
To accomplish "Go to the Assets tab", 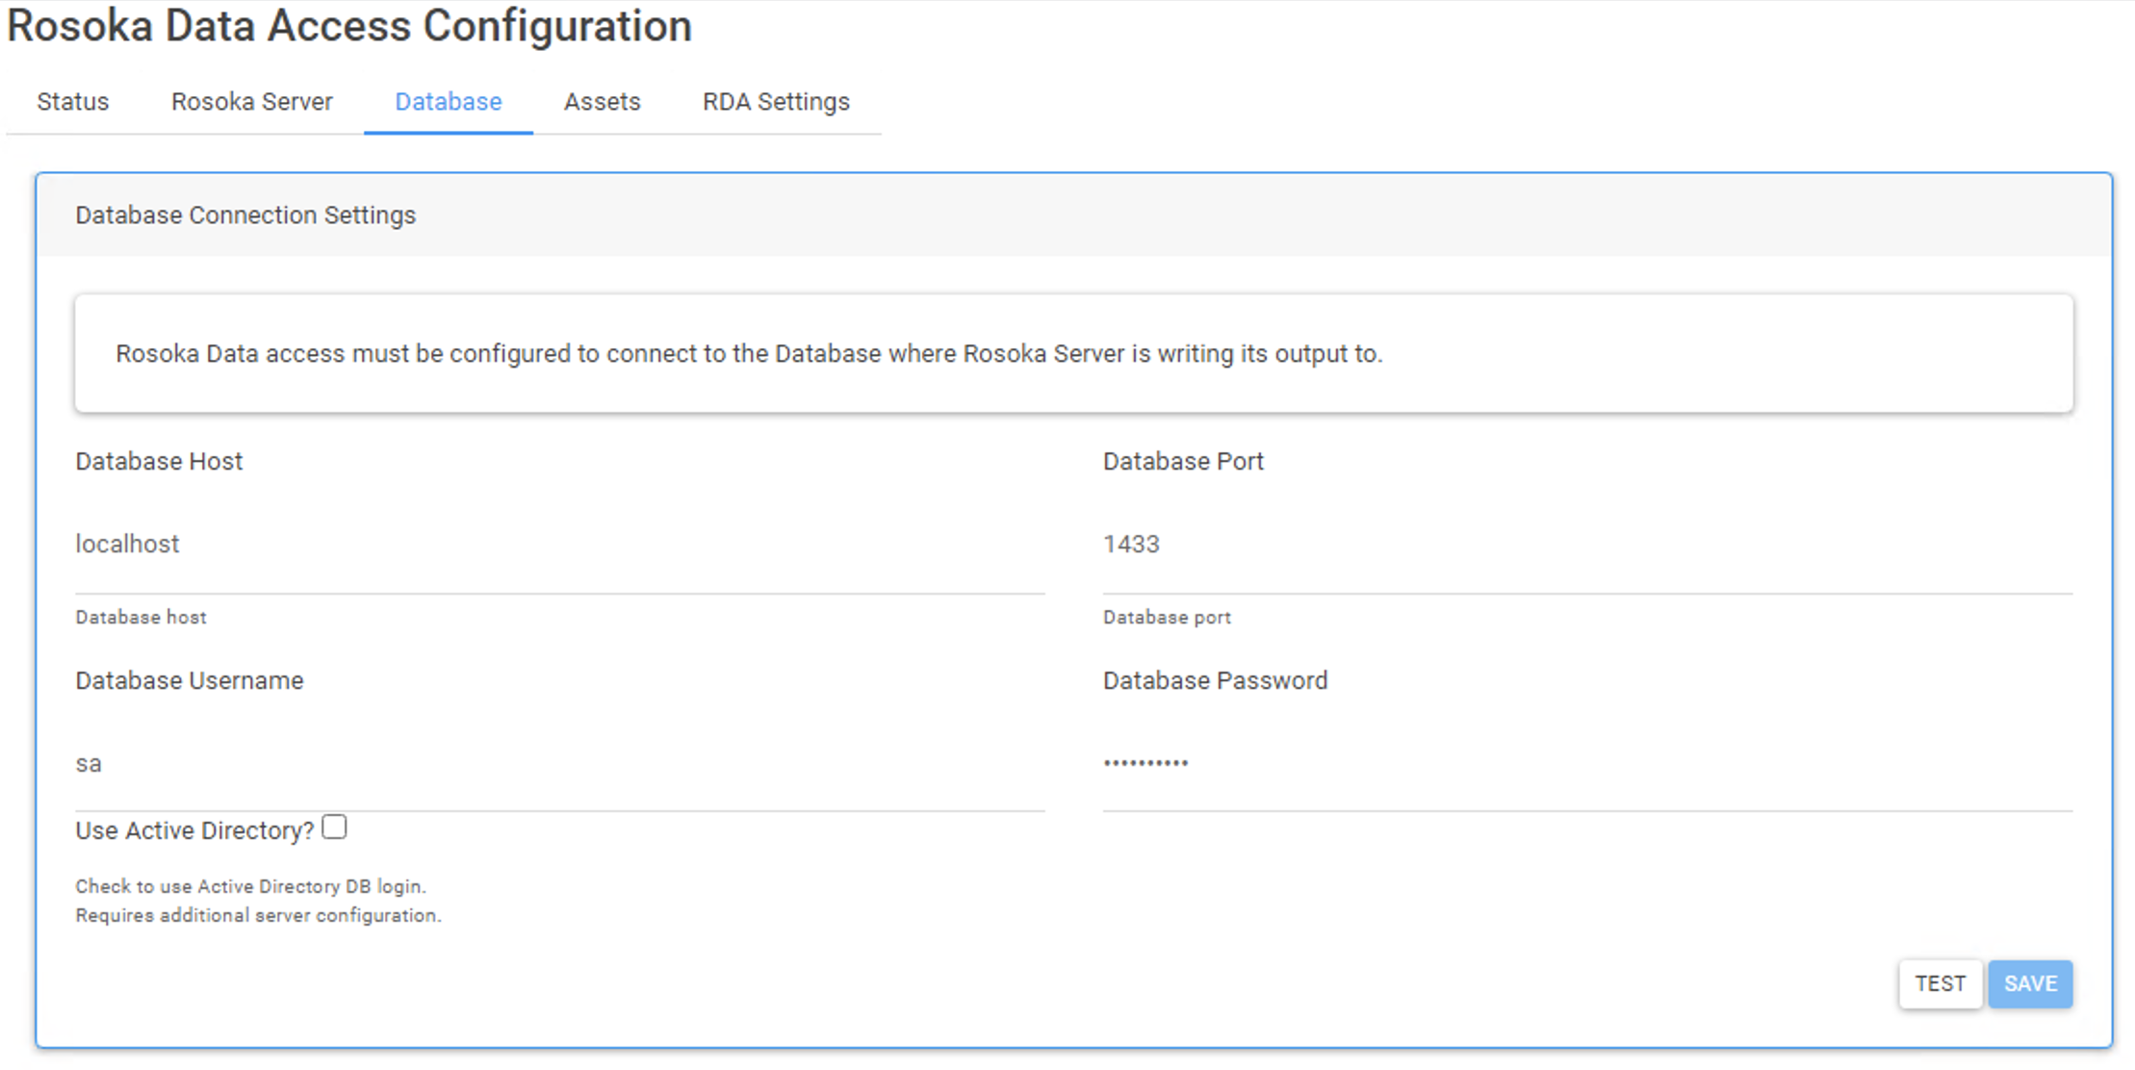I will 602,102.
